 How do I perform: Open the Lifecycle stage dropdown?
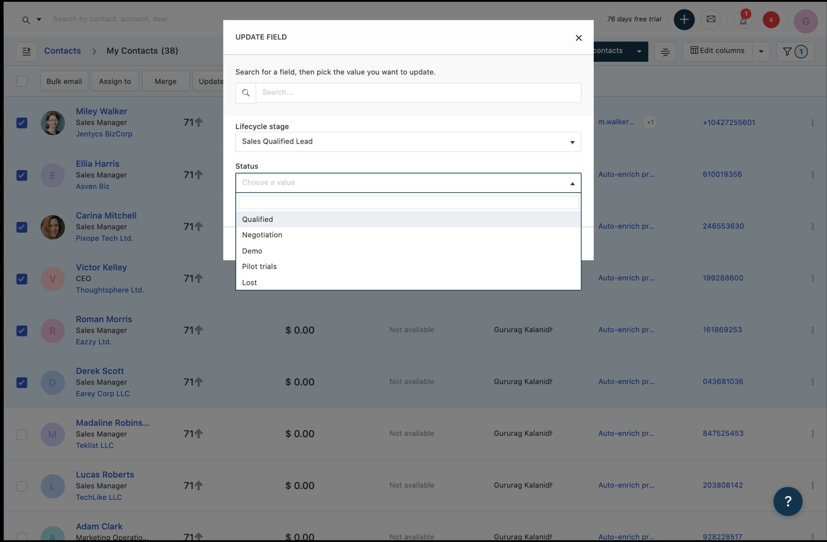[408, 142]
